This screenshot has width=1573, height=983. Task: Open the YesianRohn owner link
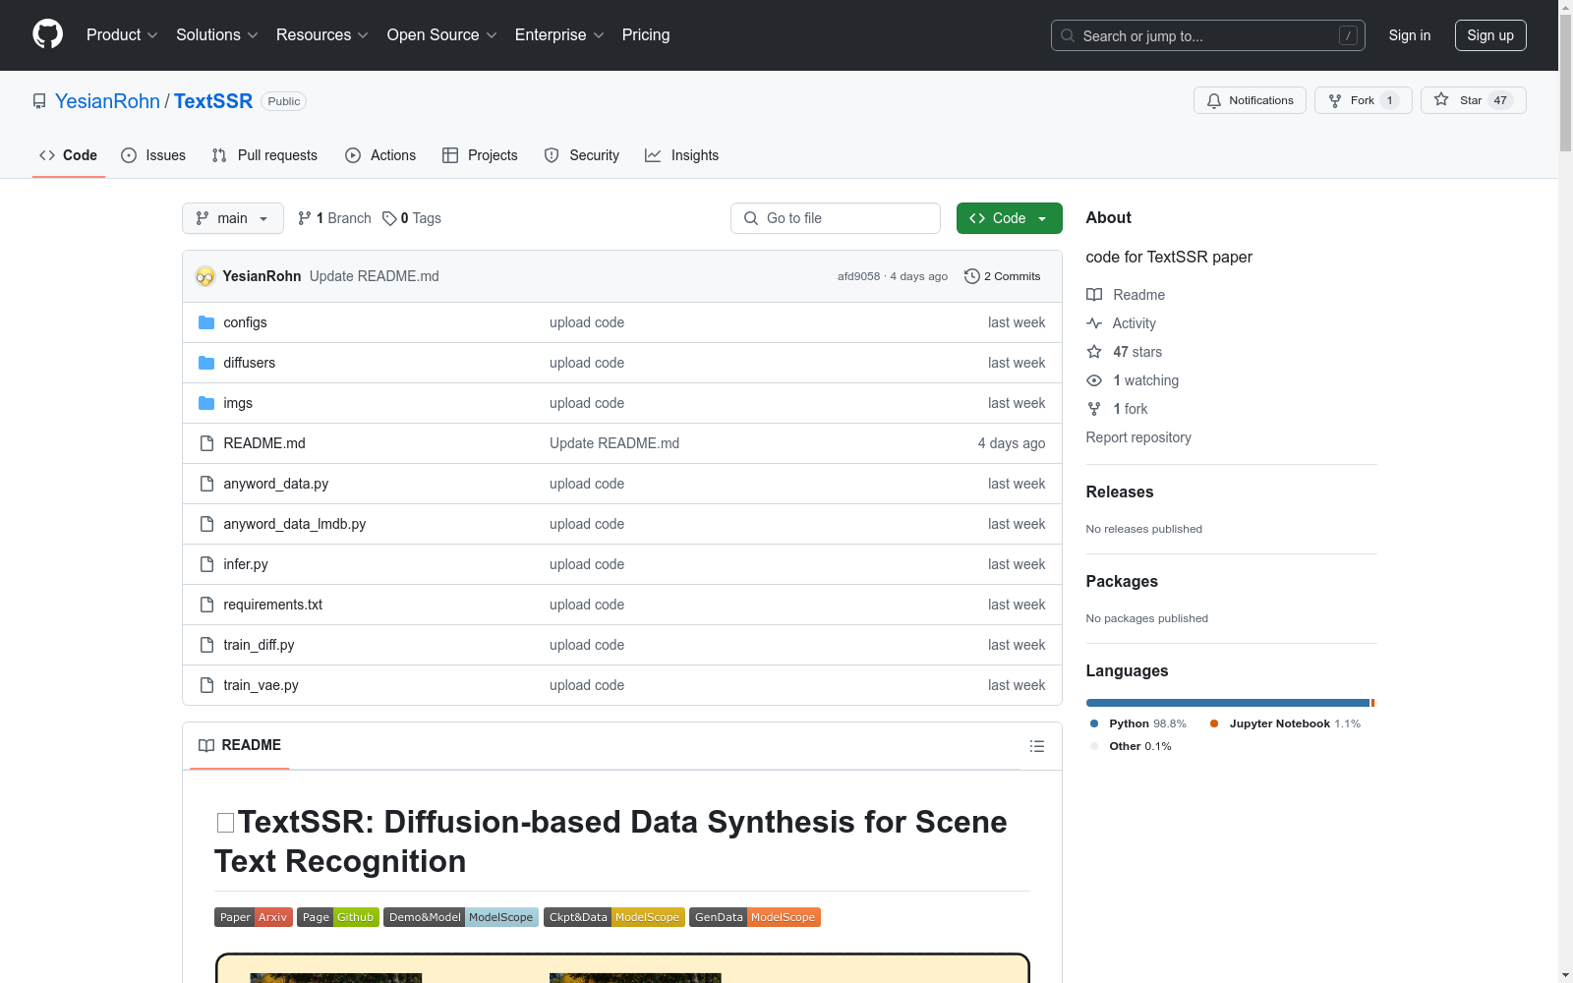107,101
